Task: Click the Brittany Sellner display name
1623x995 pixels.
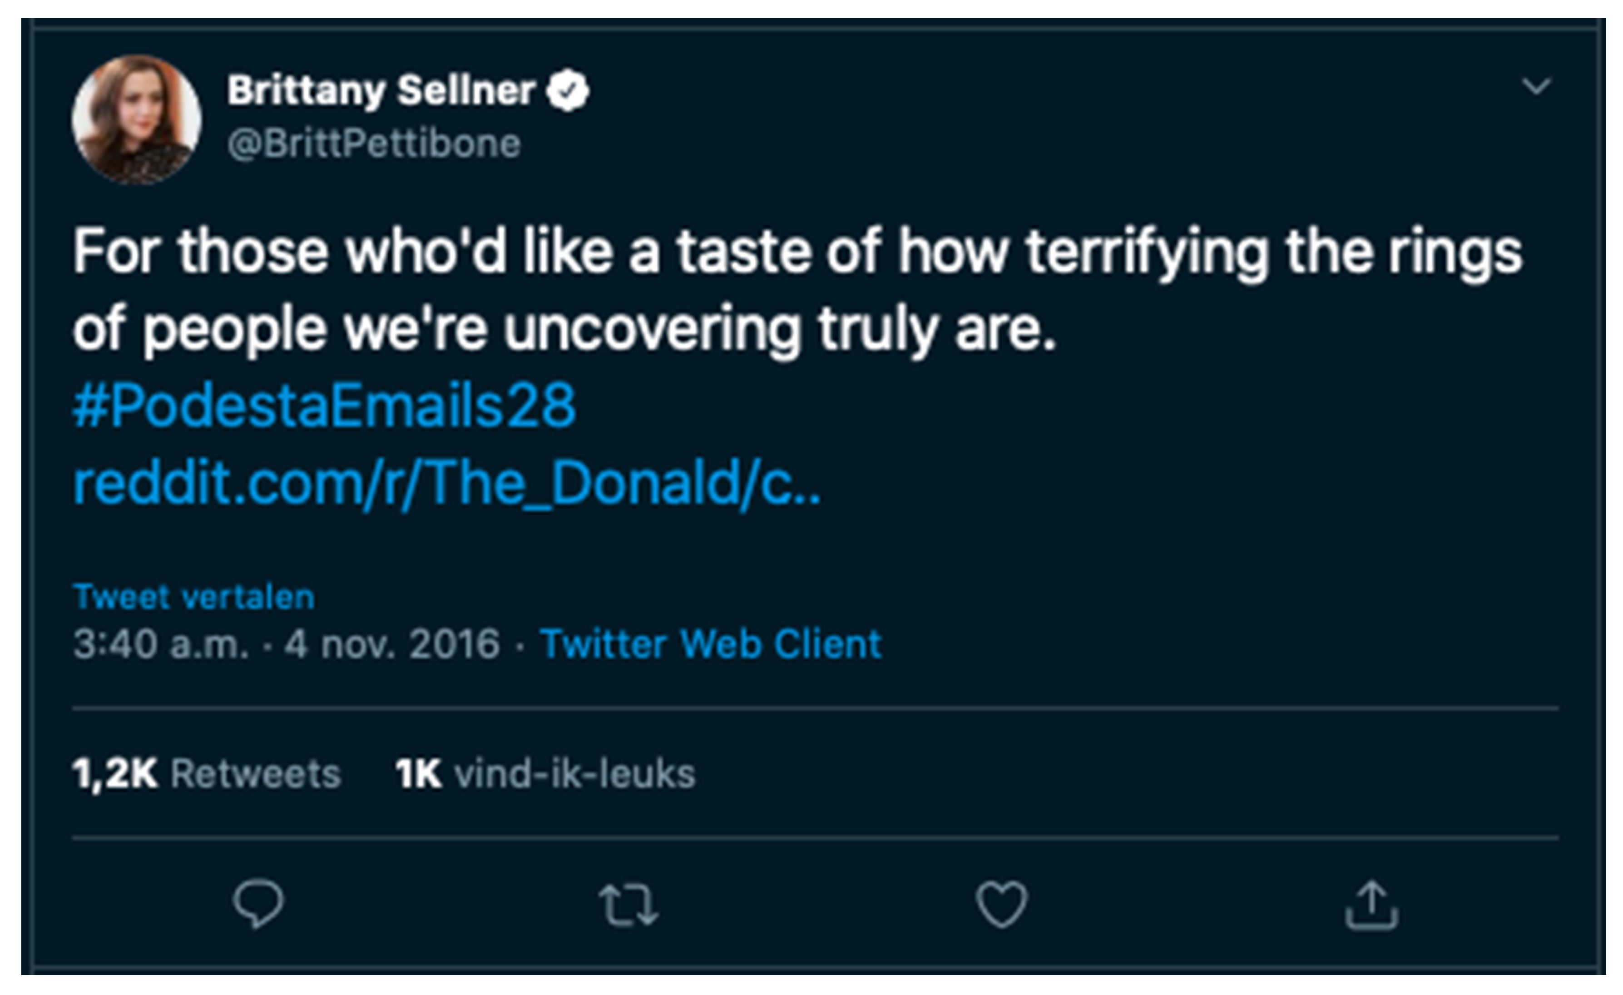Action: 381,90
